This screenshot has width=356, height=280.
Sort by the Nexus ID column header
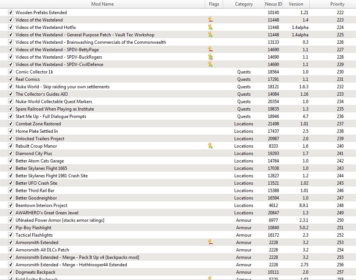(273, 4)
